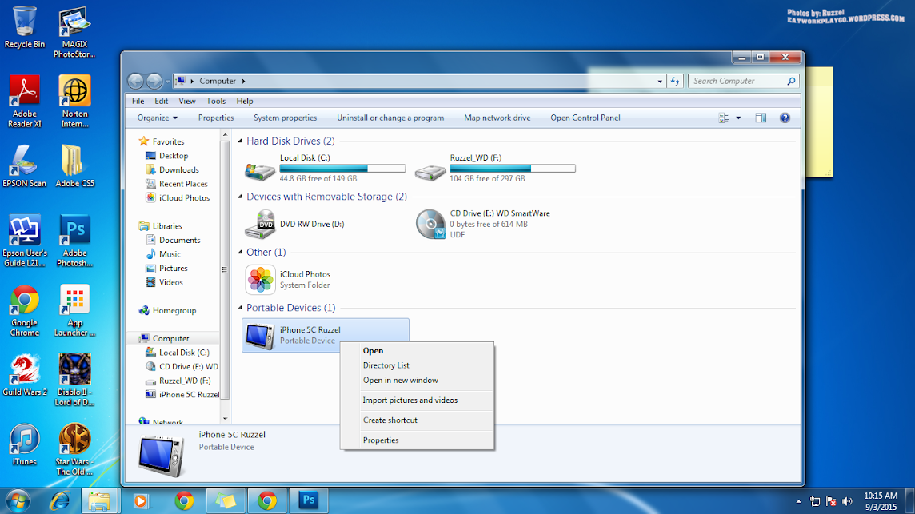Viewport: 915px width, 514px height.
Task: Open the Organize dropdown menu
Action: point(157,118)
